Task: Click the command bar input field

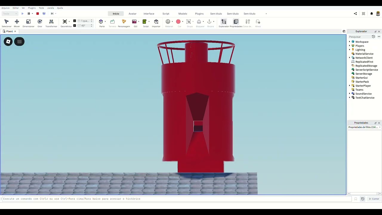Action: coord(177,199)
